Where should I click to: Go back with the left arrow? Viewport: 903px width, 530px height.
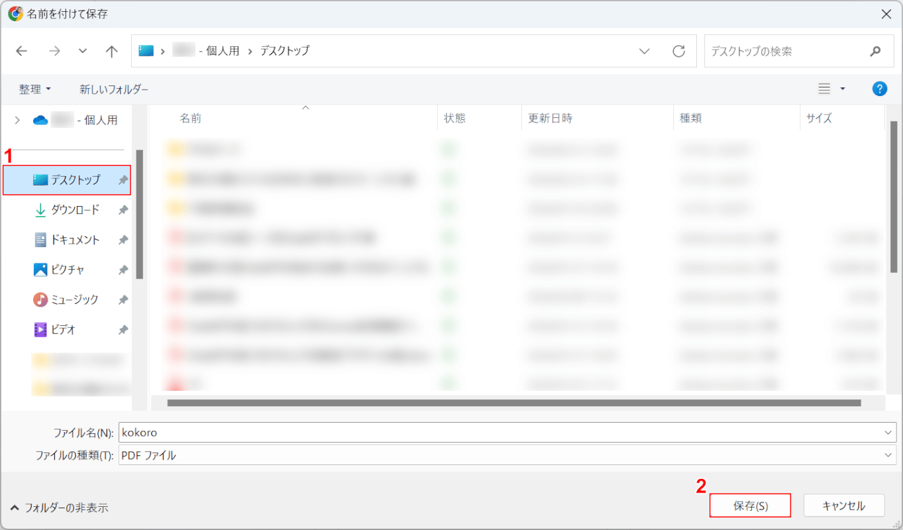pos(22,51)
